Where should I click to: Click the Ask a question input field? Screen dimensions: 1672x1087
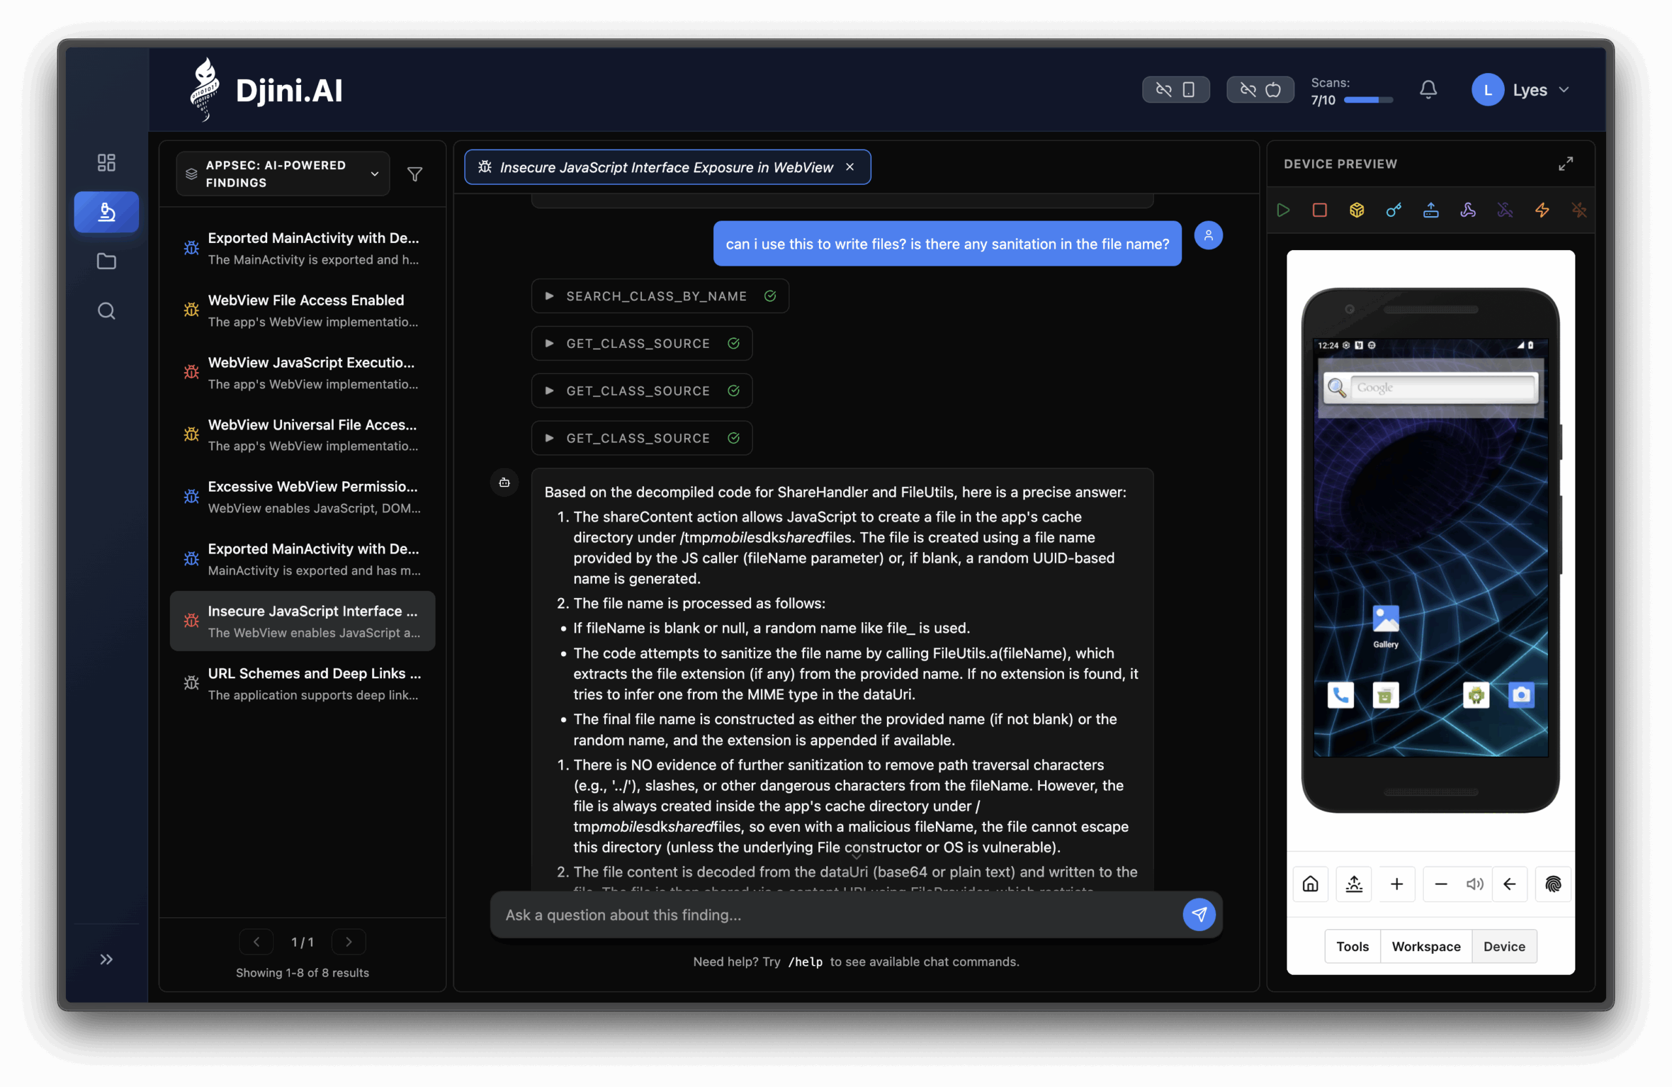(x=836, y=914)
